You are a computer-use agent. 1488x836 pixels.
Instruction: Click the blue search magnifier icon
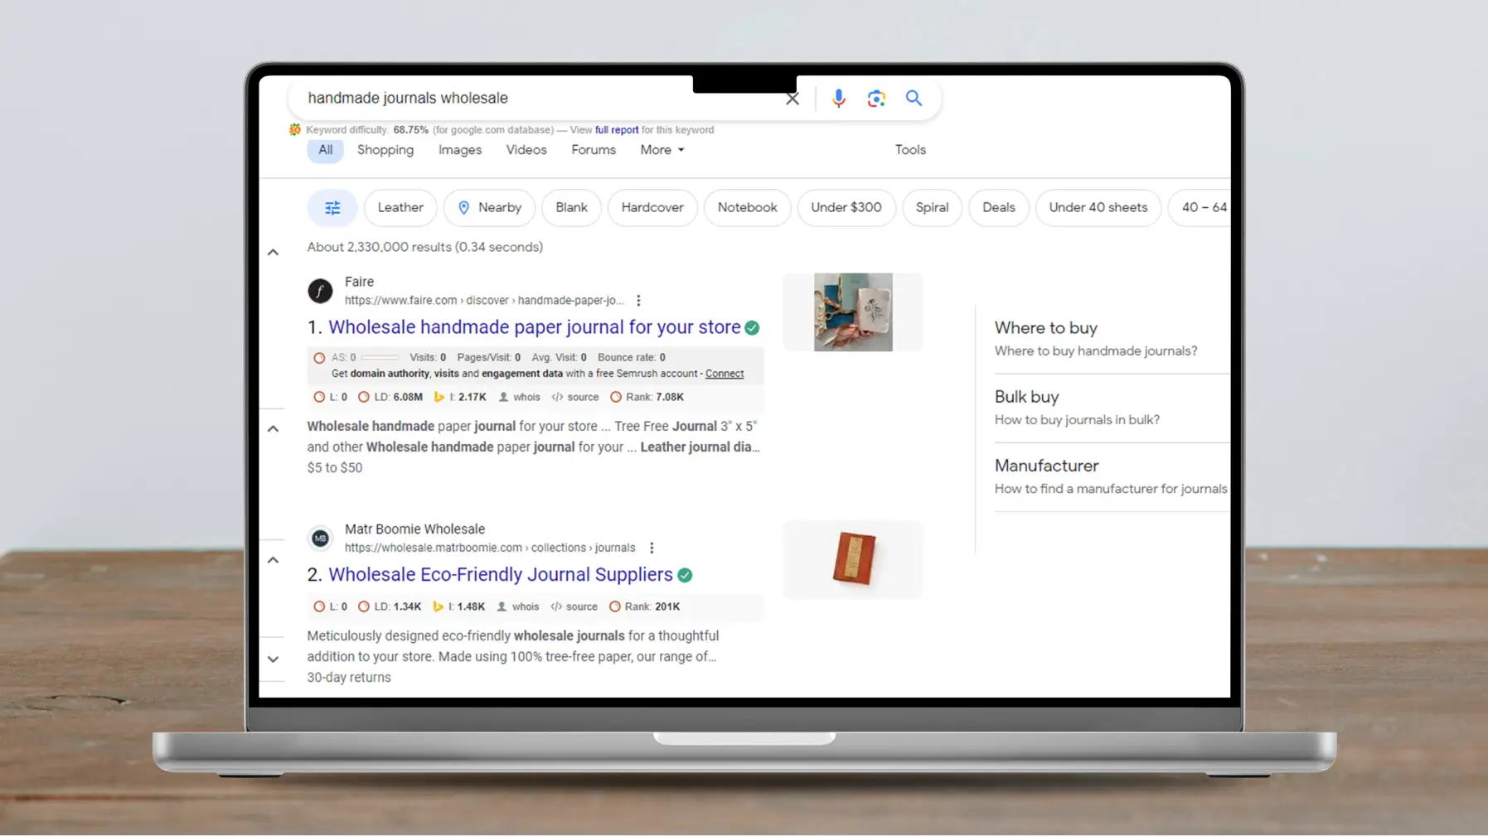(x=914, y=98)
